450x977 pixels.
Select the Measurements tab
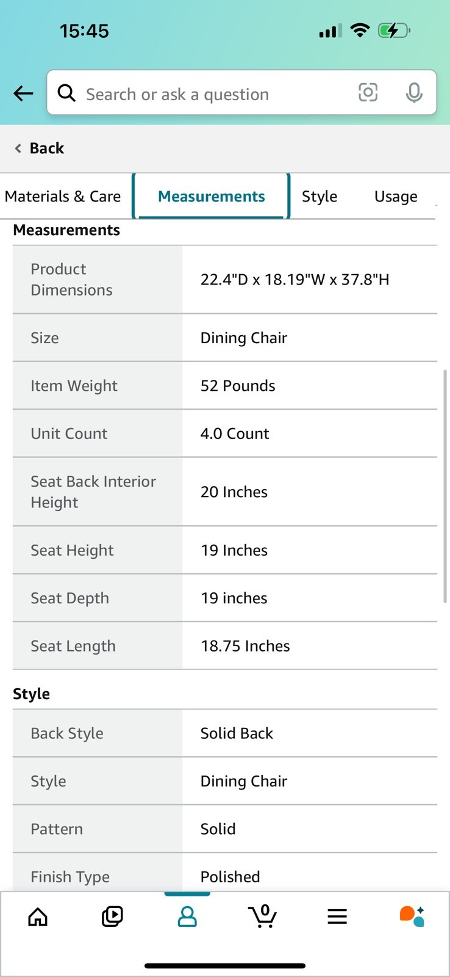coord(211,196)
